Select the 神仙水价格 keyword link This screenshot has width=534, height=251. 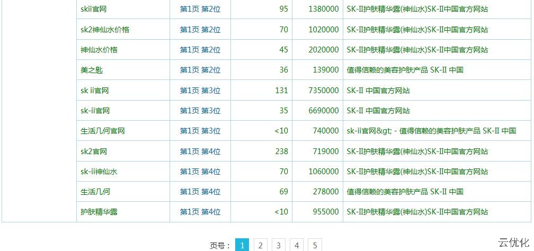pyautogui.click(x=99, y=50)
